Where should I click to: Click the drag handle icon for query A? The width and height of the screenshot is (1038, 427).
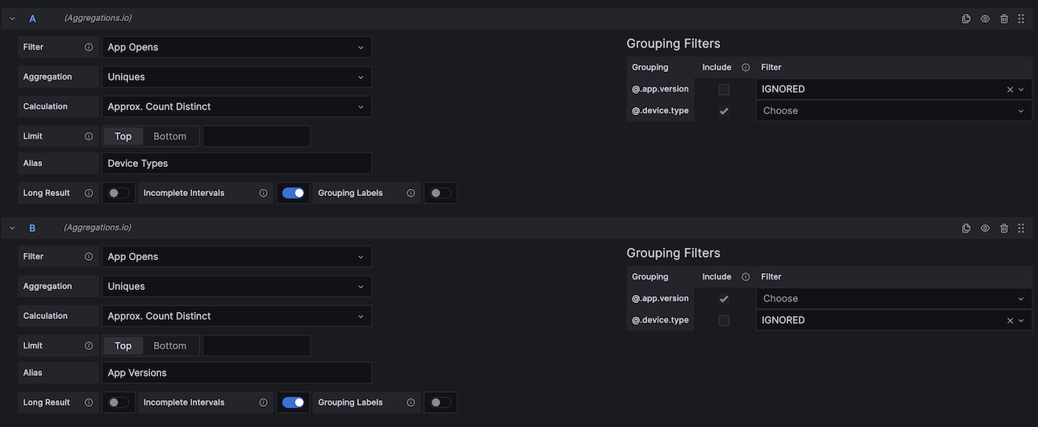[1021, 19]
